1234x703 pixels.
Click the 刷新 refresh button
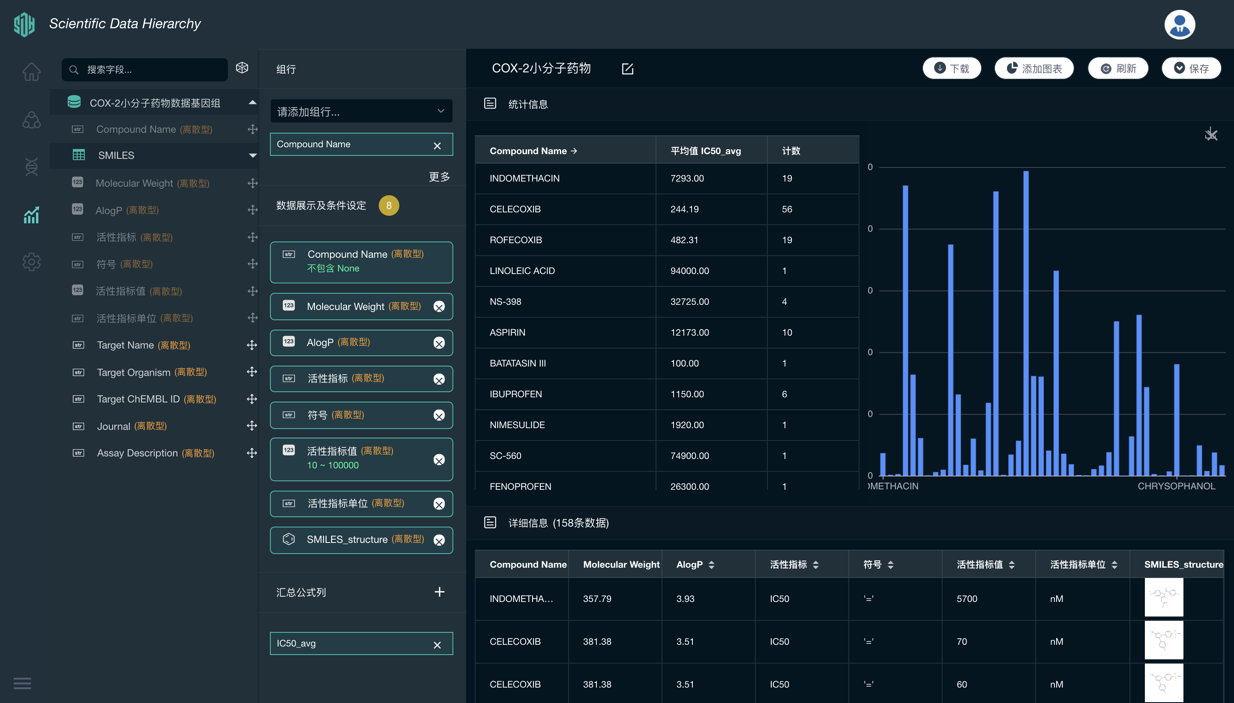pos(1117,69)
